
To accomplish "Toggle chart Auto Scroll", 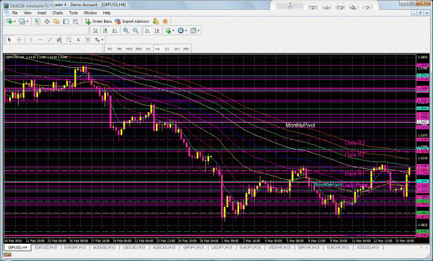I will (x=148, y=30).
